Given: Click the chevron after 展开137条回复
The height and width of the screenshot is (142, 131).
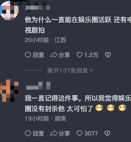Looking at the screenshot, I should [x=91, y=70].
